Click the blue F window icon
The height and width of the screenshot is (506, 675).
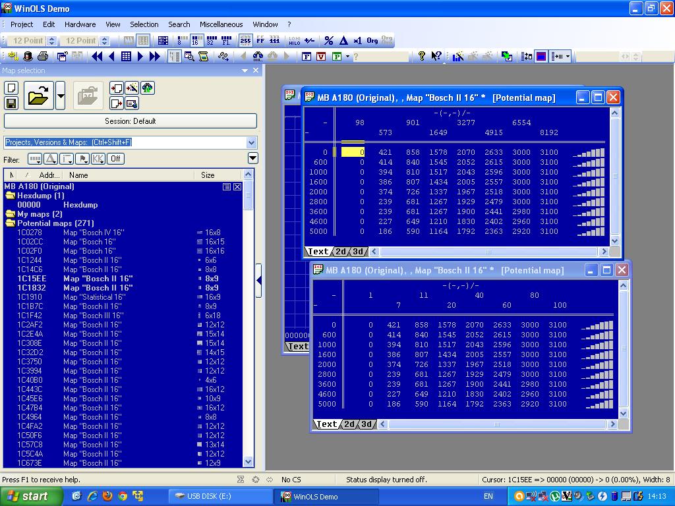pyautogui.click(x=307, y=57)
